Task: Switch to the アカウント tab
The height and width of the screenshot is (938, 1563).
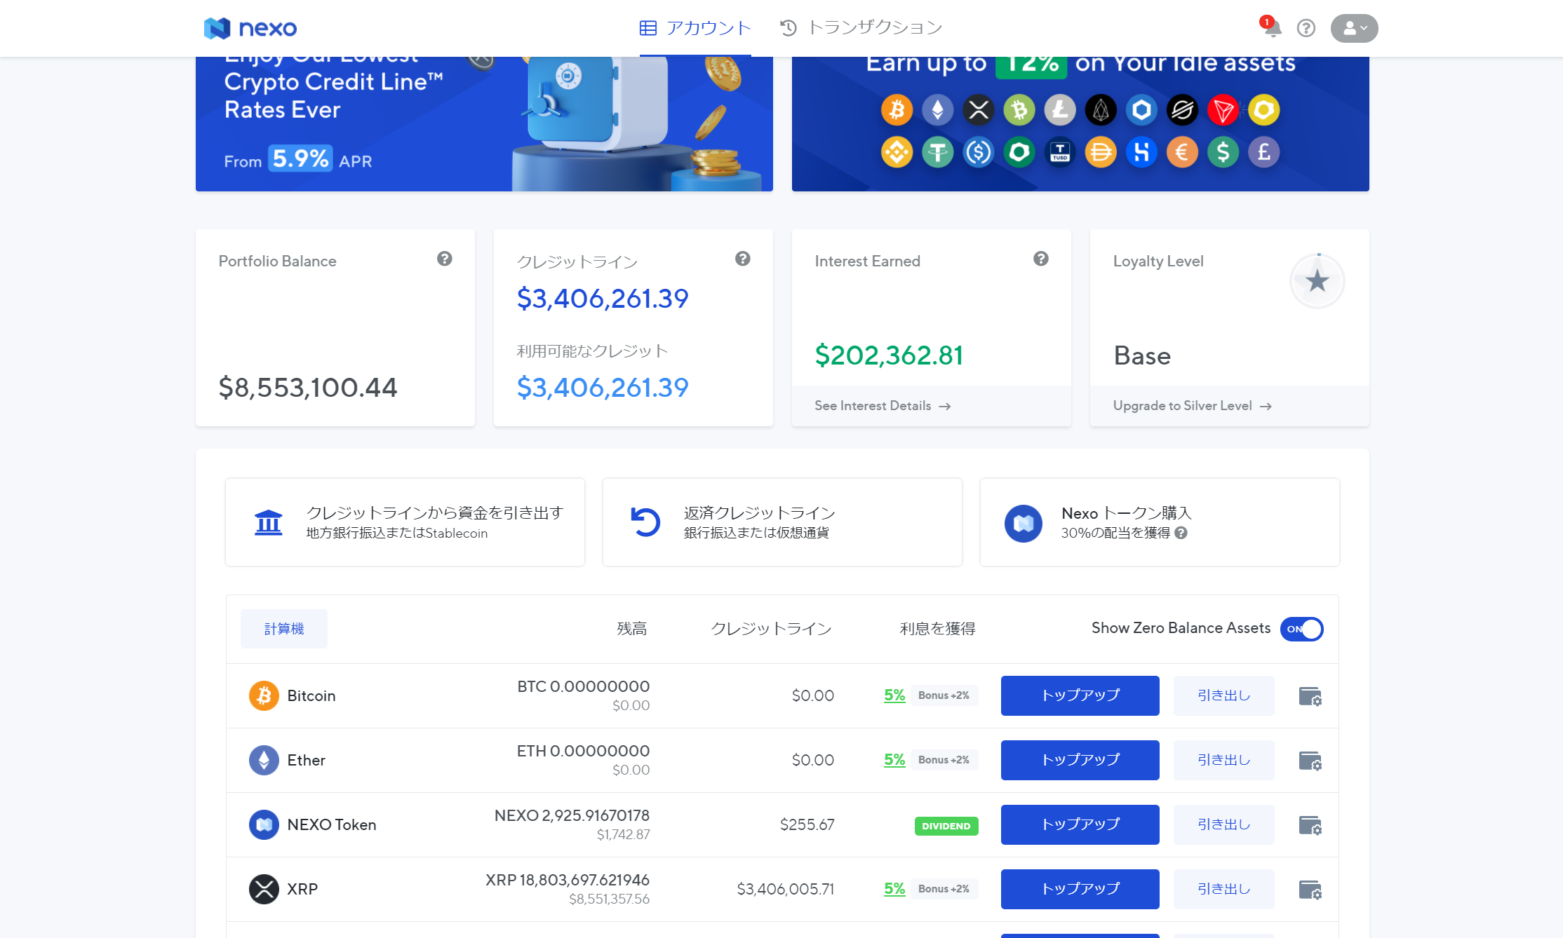Action: [695, 28]
